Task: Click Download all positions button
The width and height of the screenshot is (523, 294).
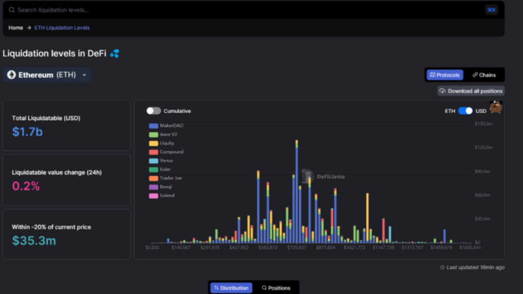Action: click(x=471, y=91)
